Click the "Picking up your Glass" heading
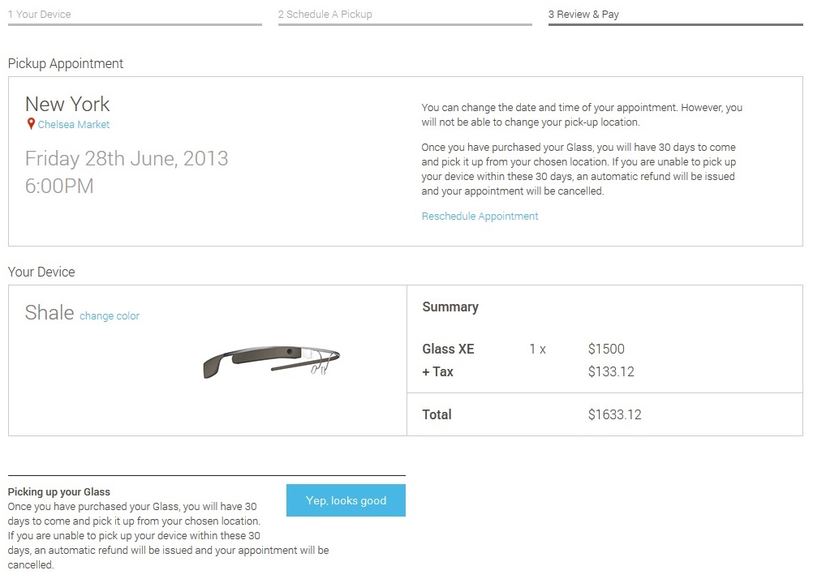 [58, 492]
